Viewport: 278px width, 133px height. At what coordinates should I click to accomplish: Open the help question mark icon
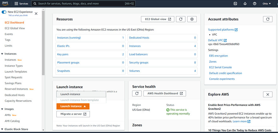point(255,3)
